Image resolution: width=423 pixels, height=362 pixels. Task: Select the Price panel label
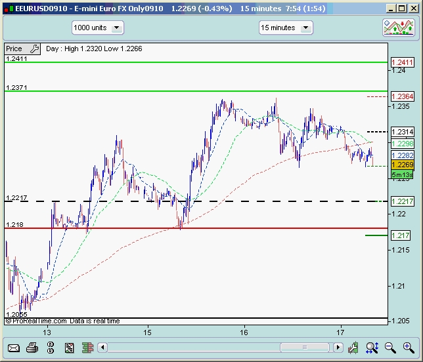tap(14, 49)
